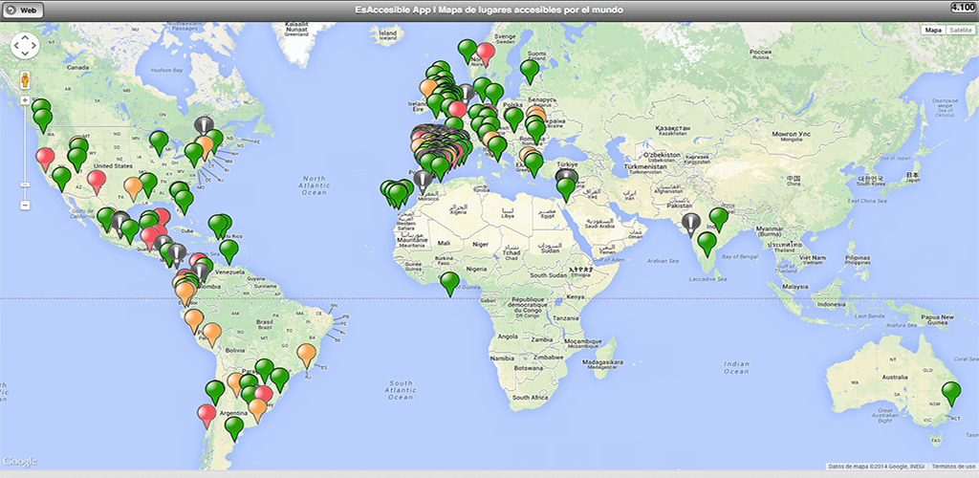Open the red marker in Argentina
The height and width of the screenshot is (478, 979).
coord(207,414)
